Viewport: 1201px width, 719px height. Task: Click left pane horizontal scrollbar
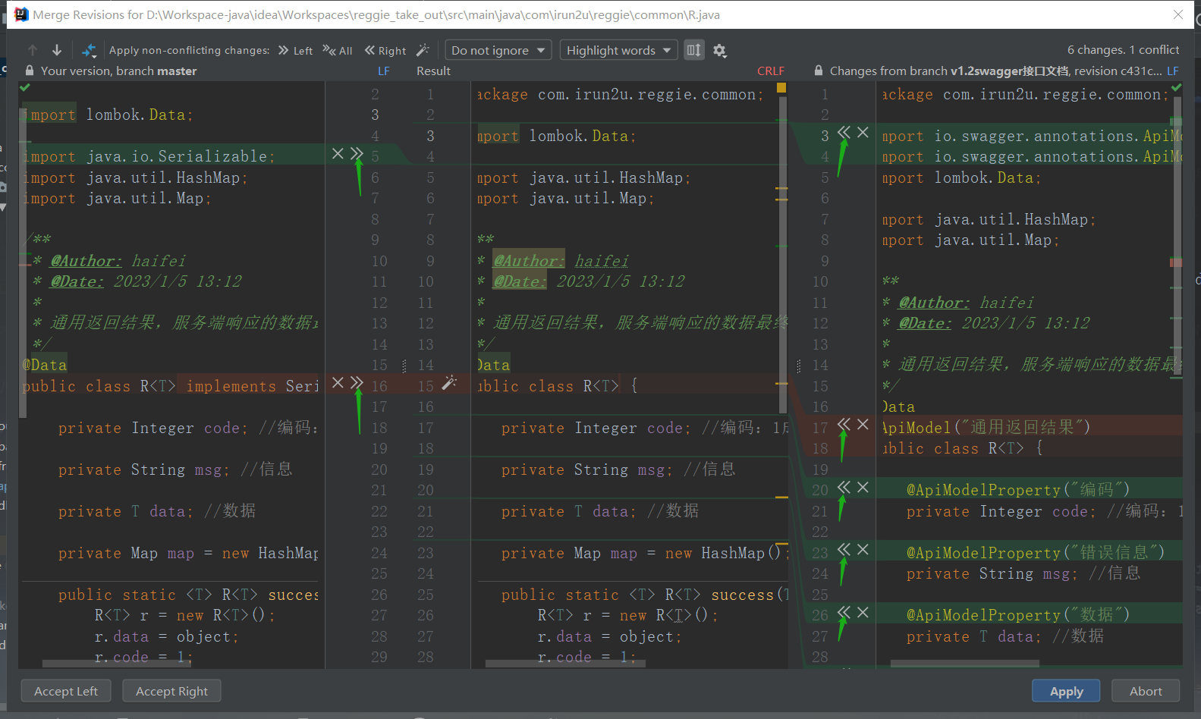[118, 664]
